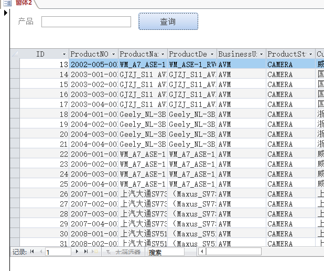
Task: Click the 查询 query button
Action: click(168, 21)
